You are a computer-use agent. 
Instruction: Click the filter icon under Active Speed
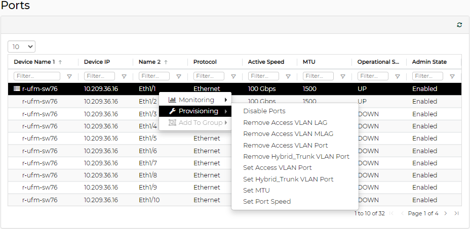coord(288,76)
